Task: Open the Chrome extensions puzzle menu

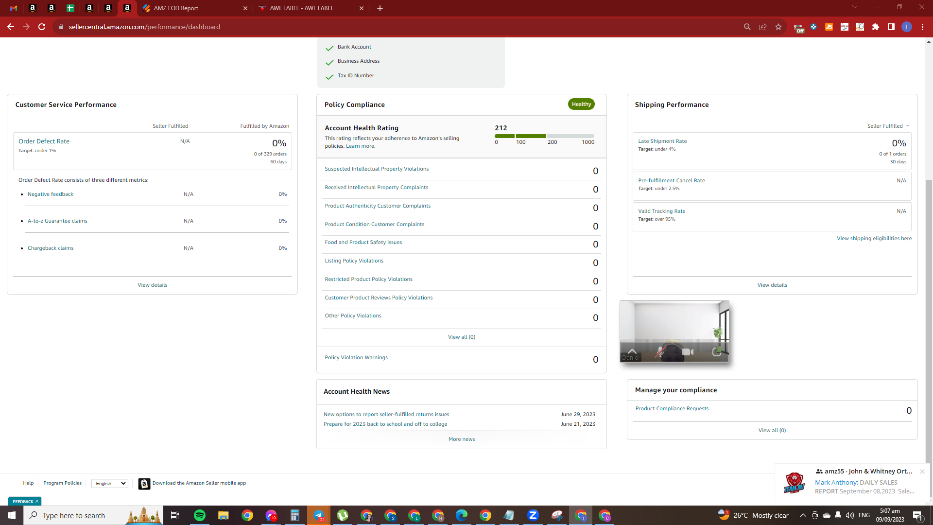Action: [x=876, y=27]
